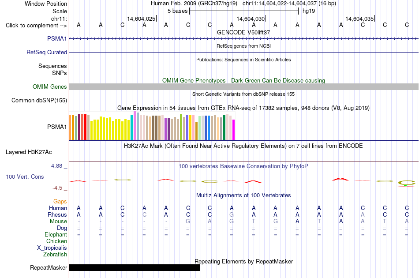Click the chr11:14,604,022-14,604,037 position text

coord(289,4)
